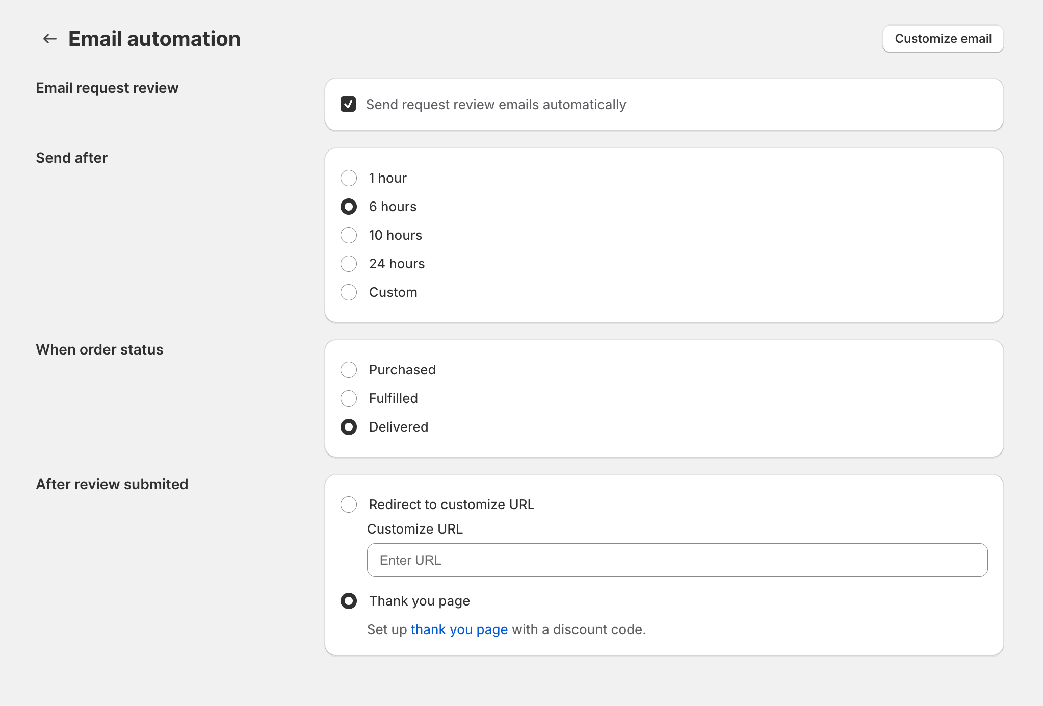Choose Delivered order status
Screen dimensions: 1043x706
(349, 427)
